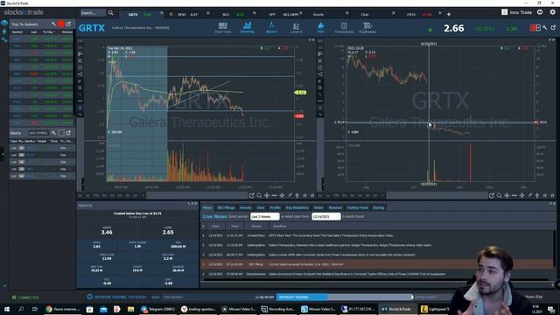Open the TipRanks icon
The height and width of the screenshot is (315, 560).
pyautogui.click(x=367, y=27)
